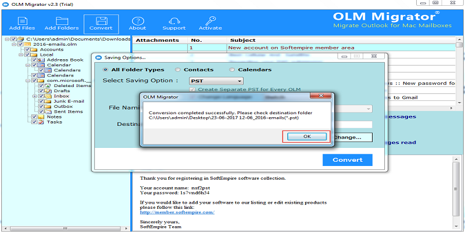Click the Add Files toolbar icon
This screenshot has width=465, height=232.
point(22,21)
